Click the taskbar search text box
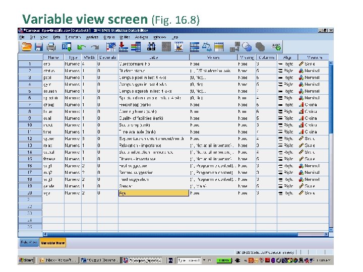Screen dimensions: 363x272 pos(189,260)
